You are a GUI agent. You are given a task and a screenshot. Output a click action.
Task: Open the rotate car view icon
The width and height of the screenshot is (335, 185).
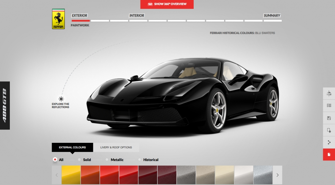coord(329,93)
